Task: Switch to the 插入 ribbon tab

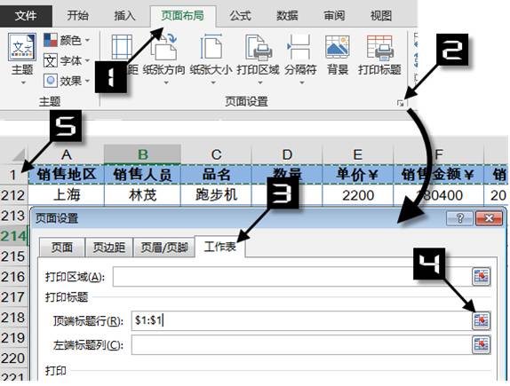Action: point(124,16)
